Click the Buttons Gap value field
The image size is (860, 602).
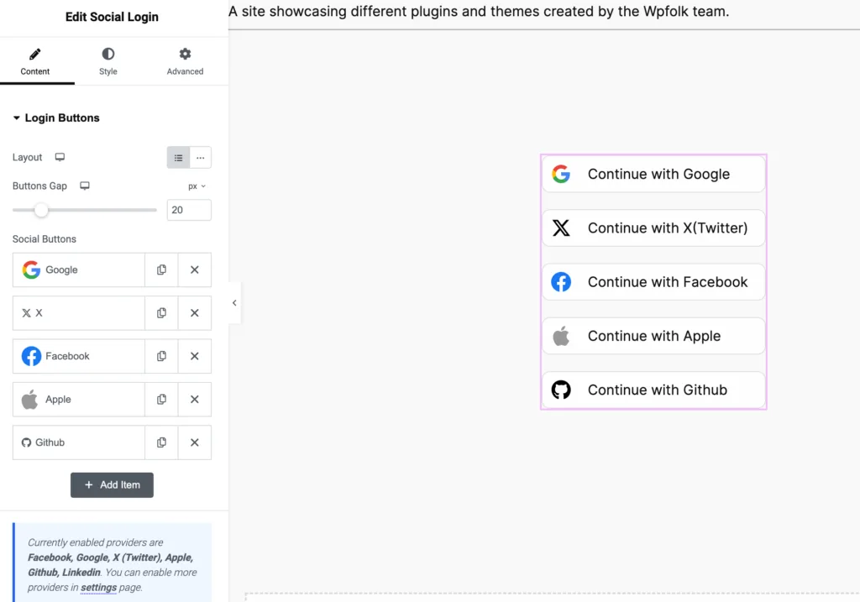point(189,210)
